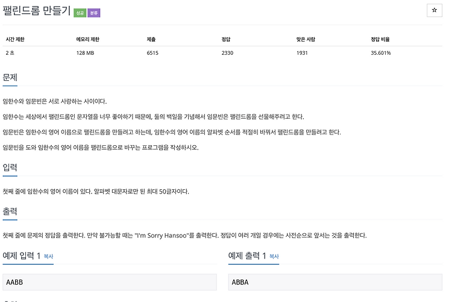Click the 출력 section heading
The image size is (452, 302).
10,212
